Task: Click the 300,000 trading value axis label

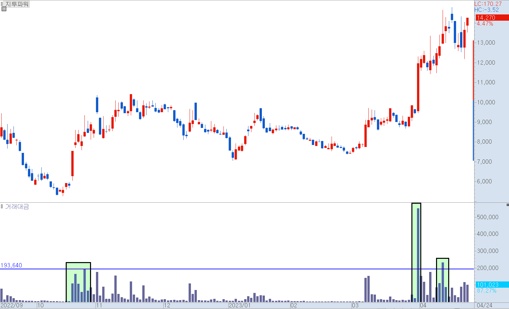Action: pyautogui.click(x=488, y=251)
